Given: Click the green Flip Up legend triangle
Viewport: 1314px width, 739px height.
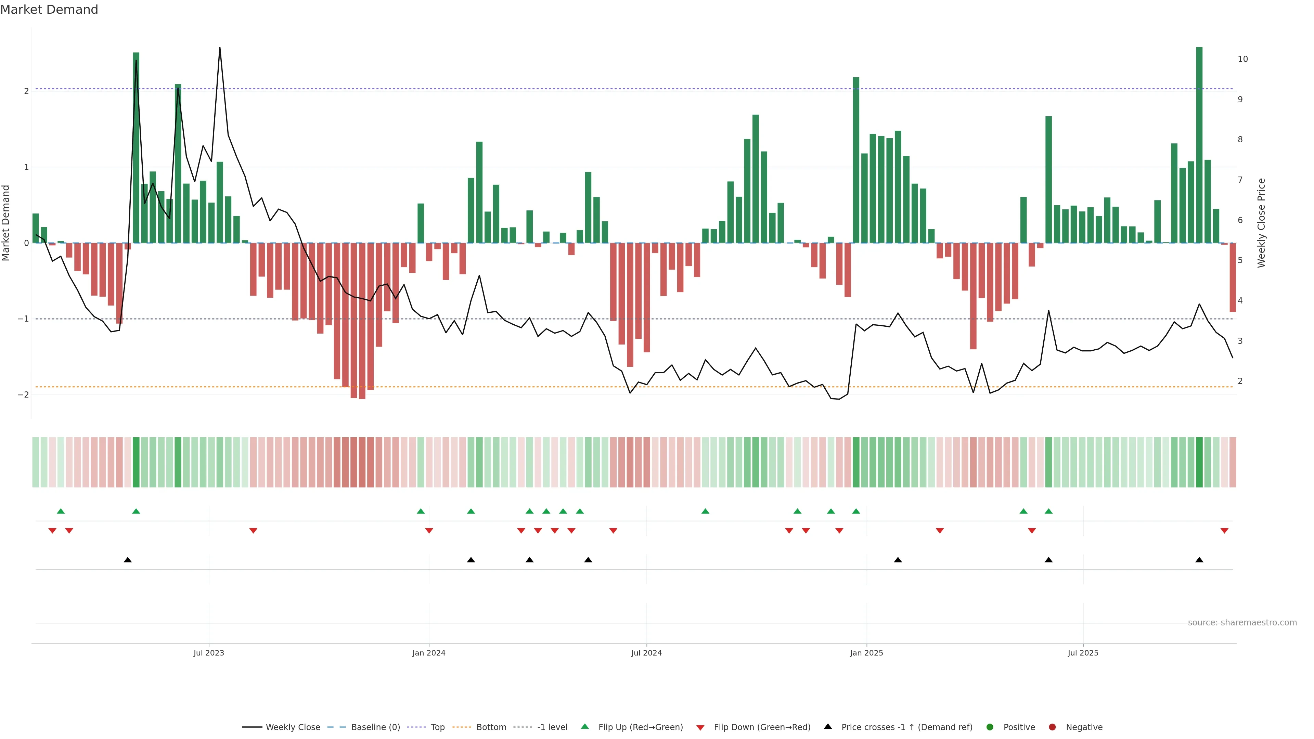Looking at the screenshot, I should [x=584, y=726].
